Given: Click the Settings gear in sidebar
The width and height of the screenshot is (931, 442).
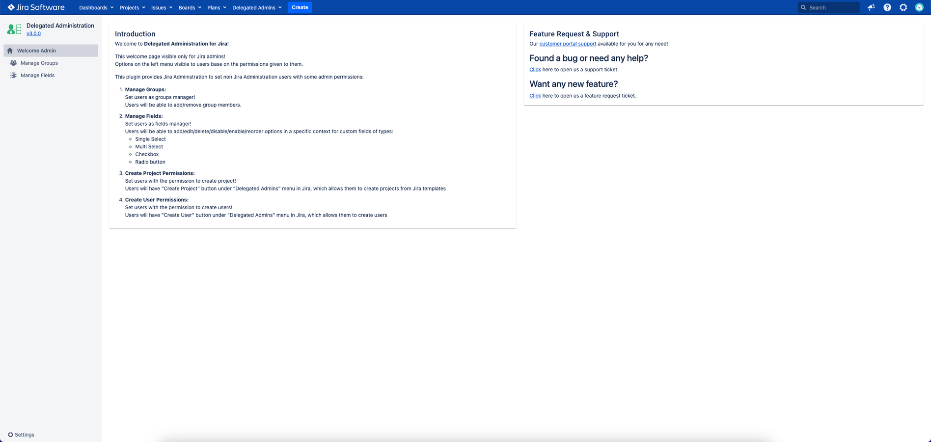Looking at the screenshot, I should (10, 435).
